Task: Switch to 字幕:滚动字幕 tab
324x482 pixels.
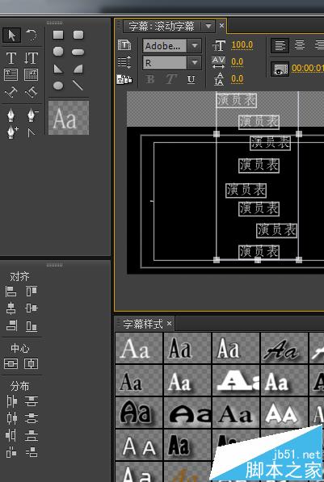Action: 162,26
